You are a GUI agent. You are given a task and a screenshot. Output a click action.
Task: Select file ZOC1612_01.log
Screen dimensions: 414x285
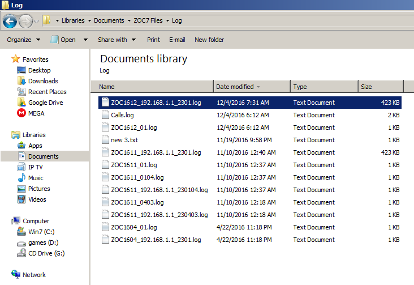click(250, 127)
